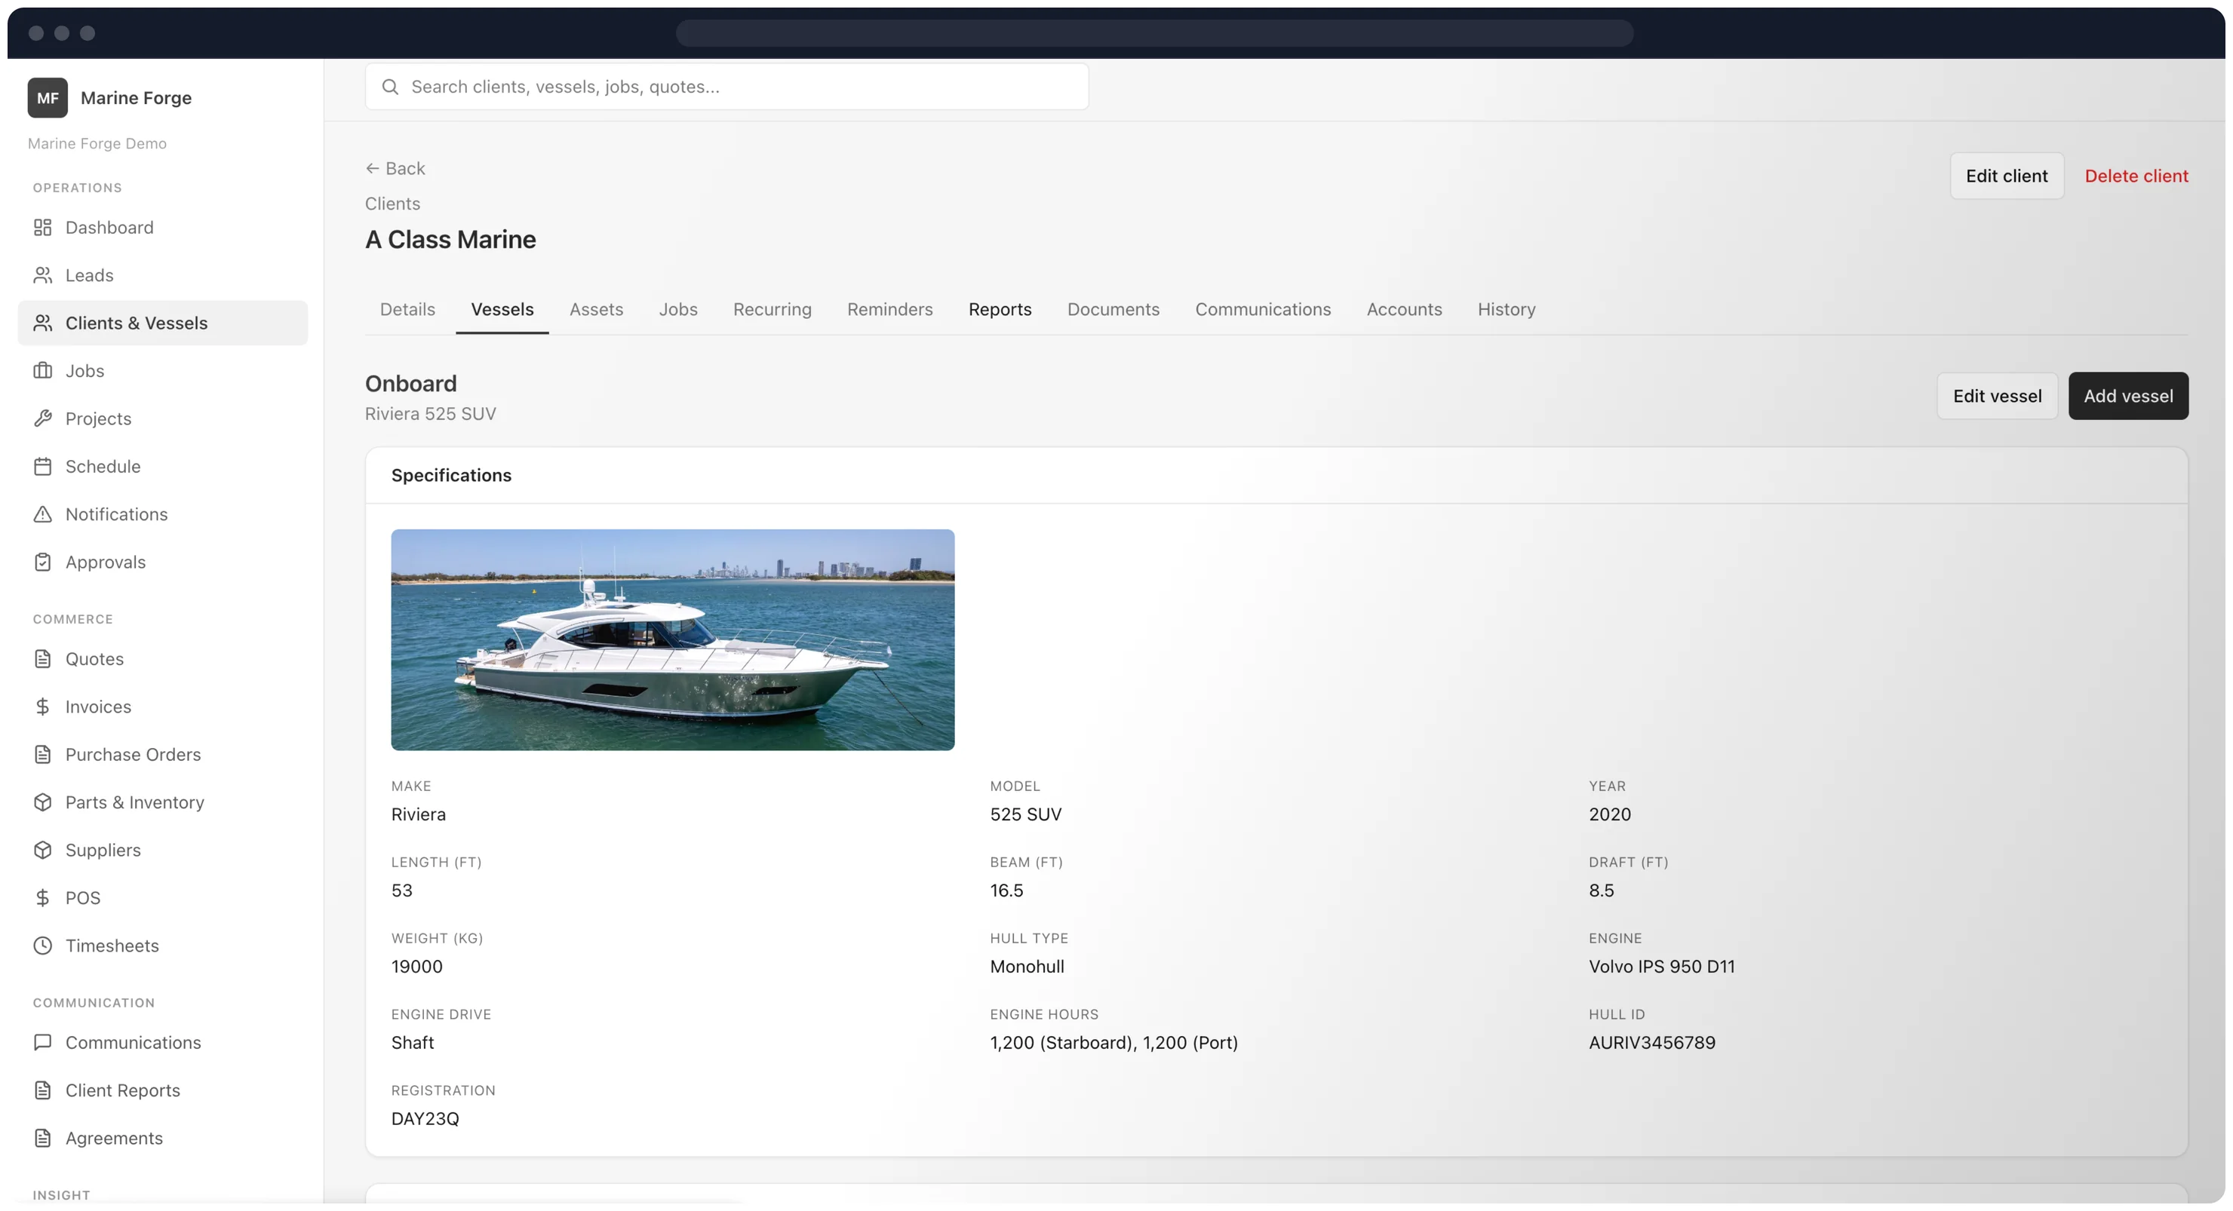Open Agreements in the sidebar
Viewport: 2233px width, 1211px height.
click(x=163, y=1137)
